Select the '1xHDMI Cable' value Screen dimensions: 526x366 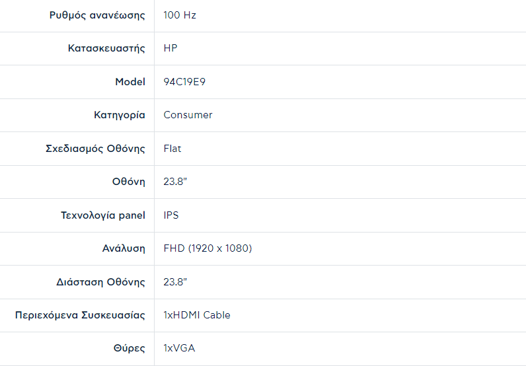point(197,315)
